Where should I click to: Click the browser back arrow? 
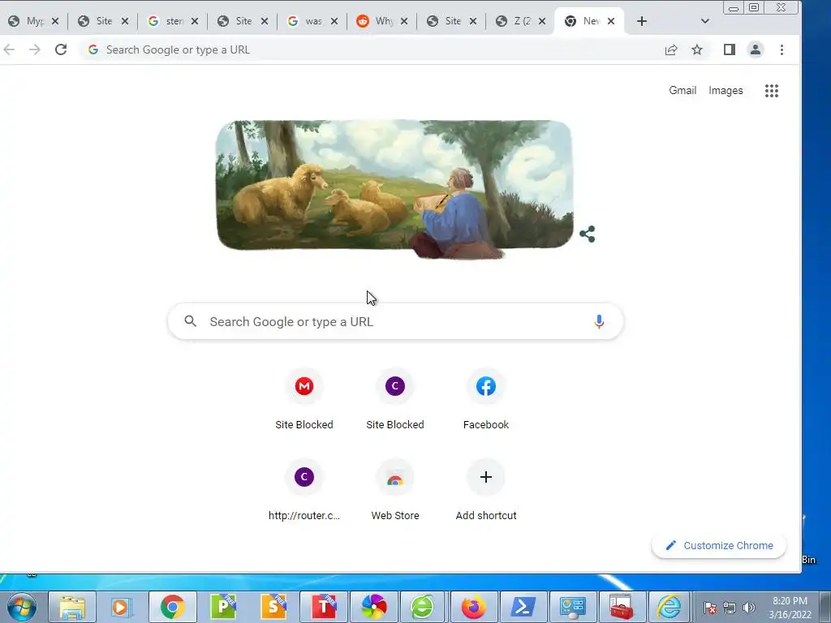coord(9,49)
